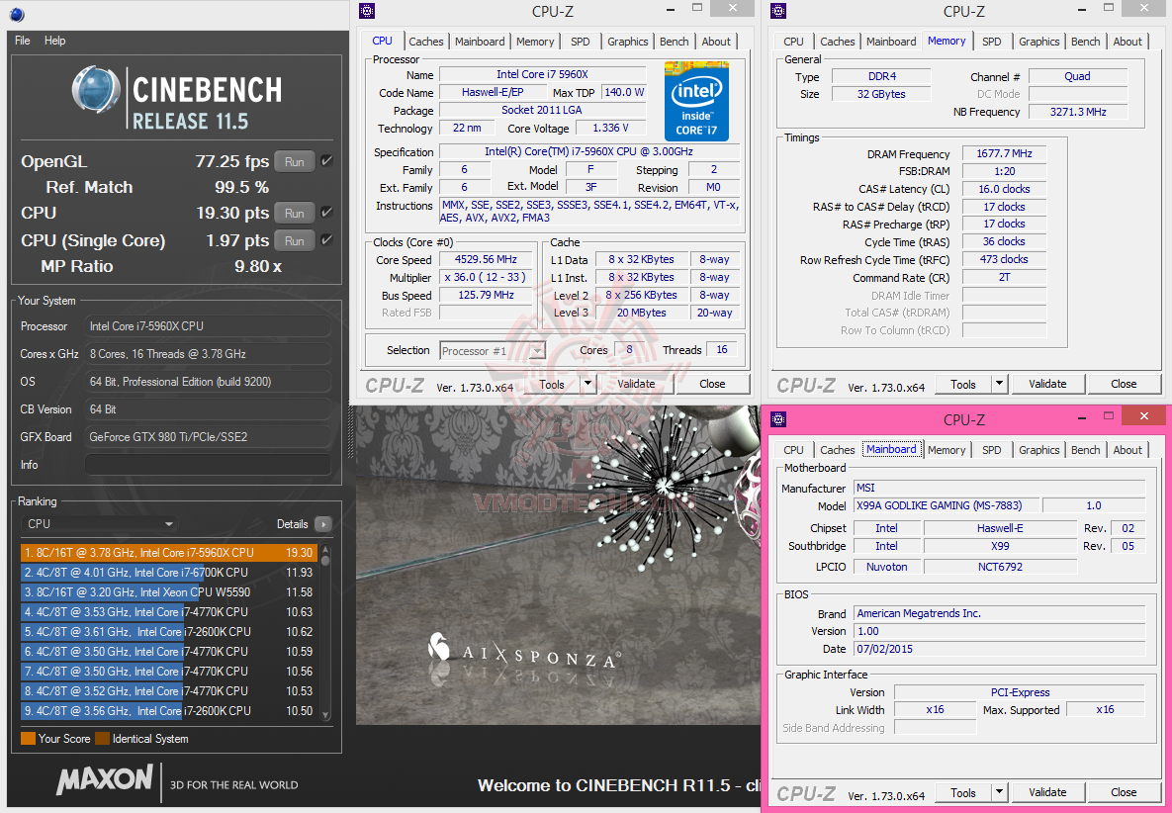The width and height of the screenshot is (1172, 813).
Task: Open the Cinebench Help menu
Action: (54, 41)
